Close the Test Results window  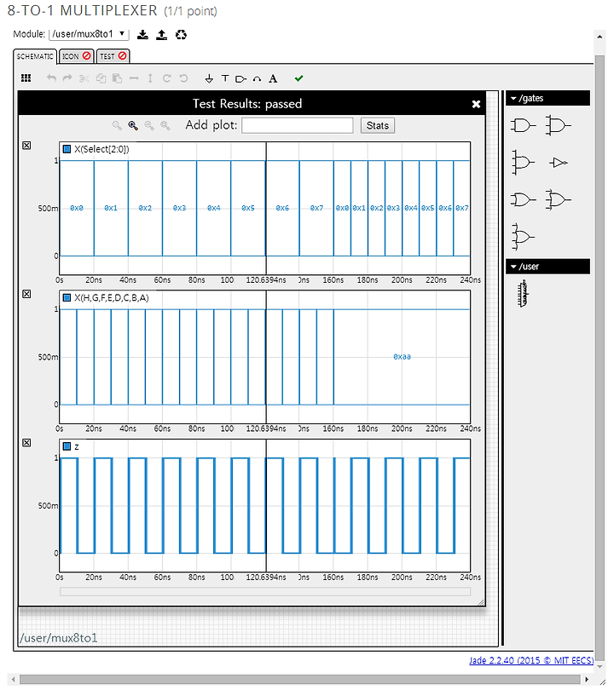[x=476, y=104]
